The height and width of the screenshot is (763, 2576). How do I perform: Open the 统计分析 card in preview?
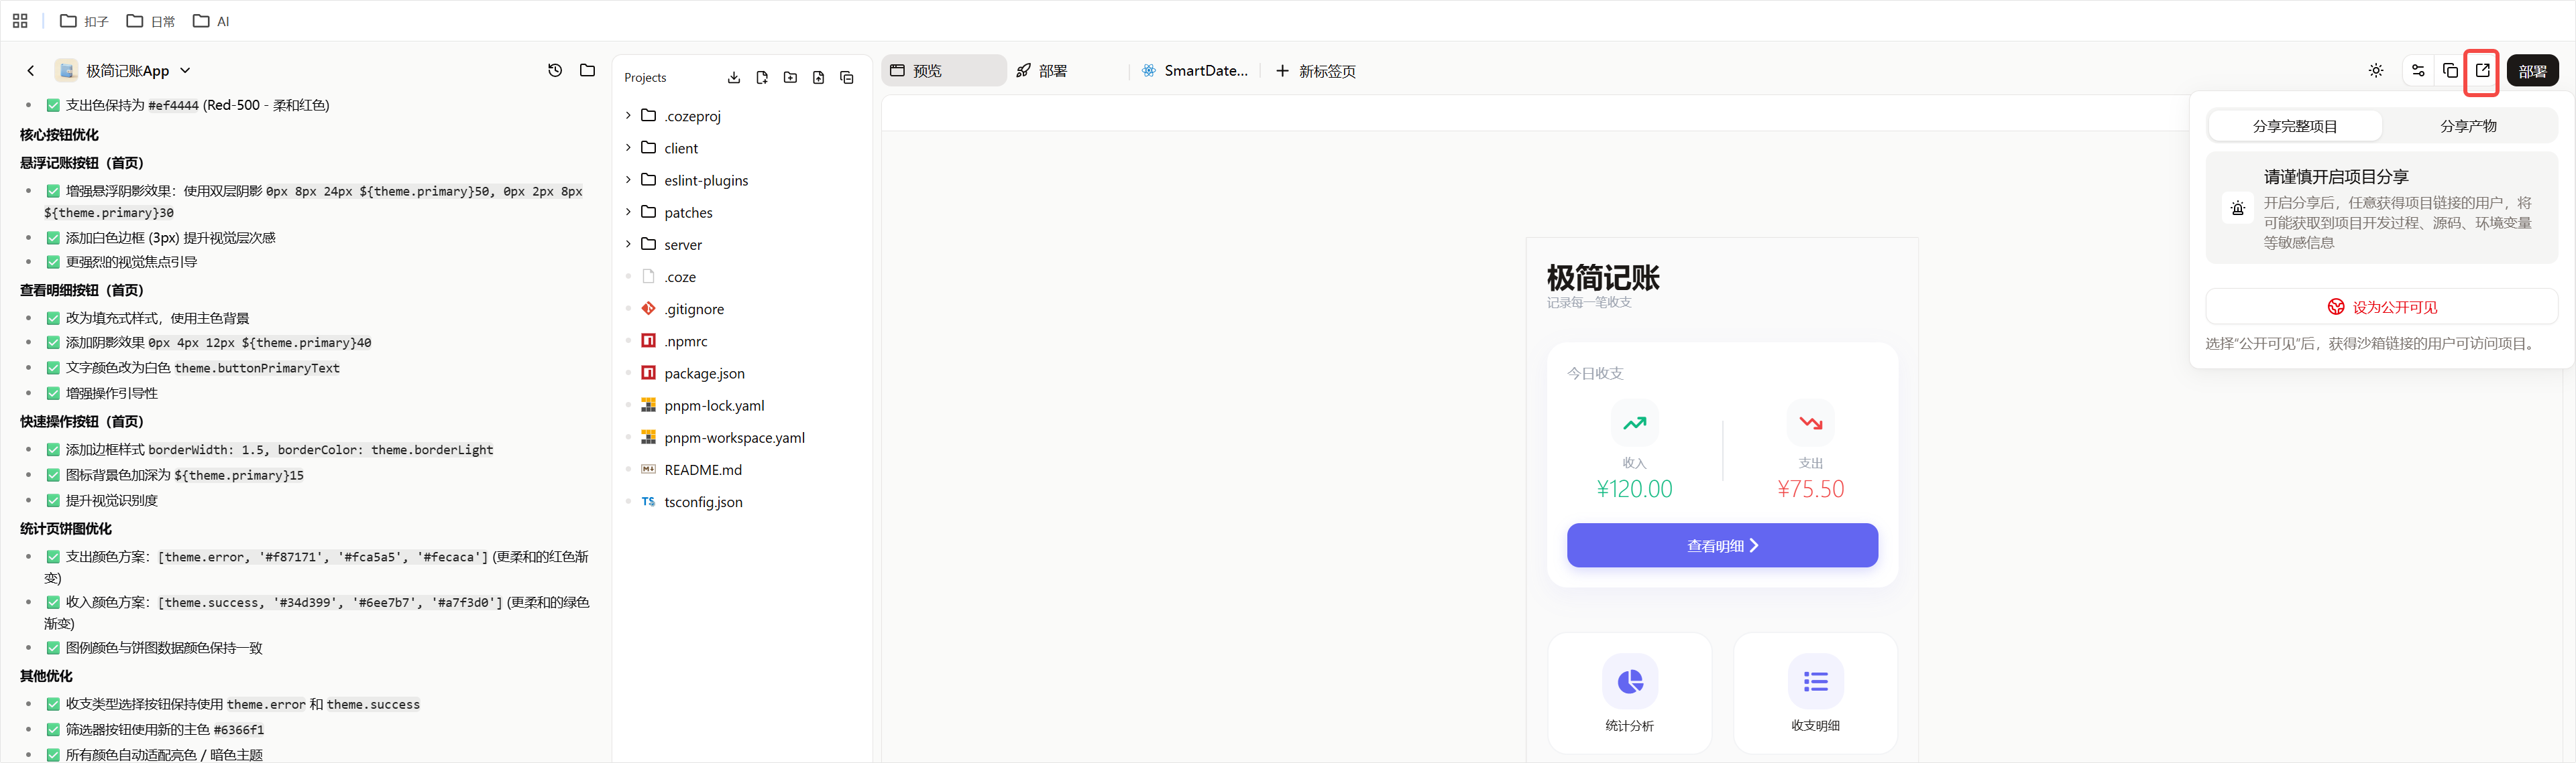pyautogui.click(x=1630, y=693)
